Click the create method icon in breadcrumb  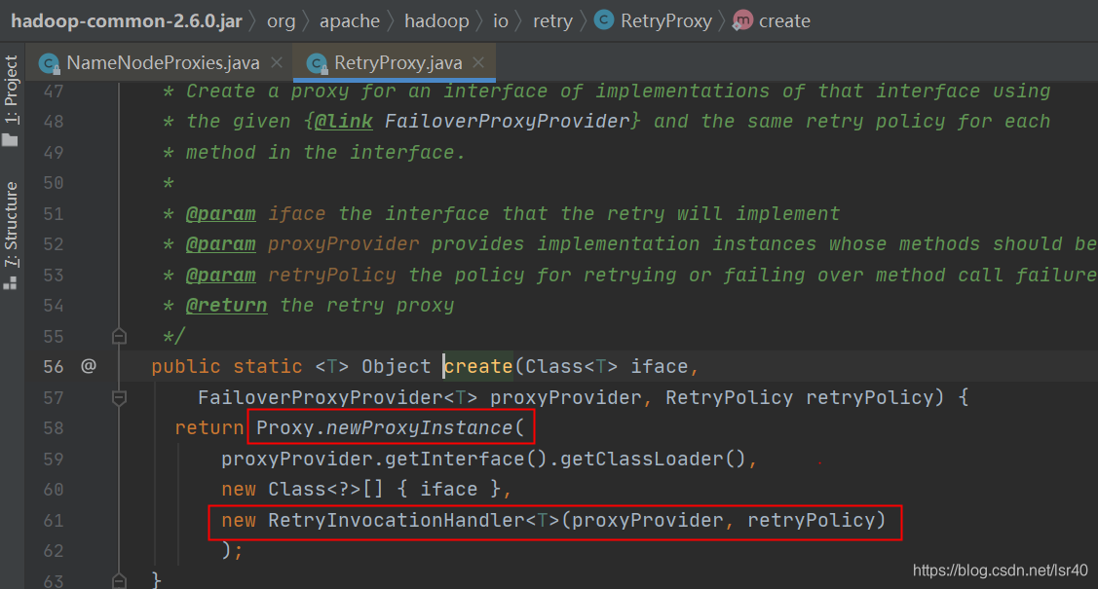point(741,20)
